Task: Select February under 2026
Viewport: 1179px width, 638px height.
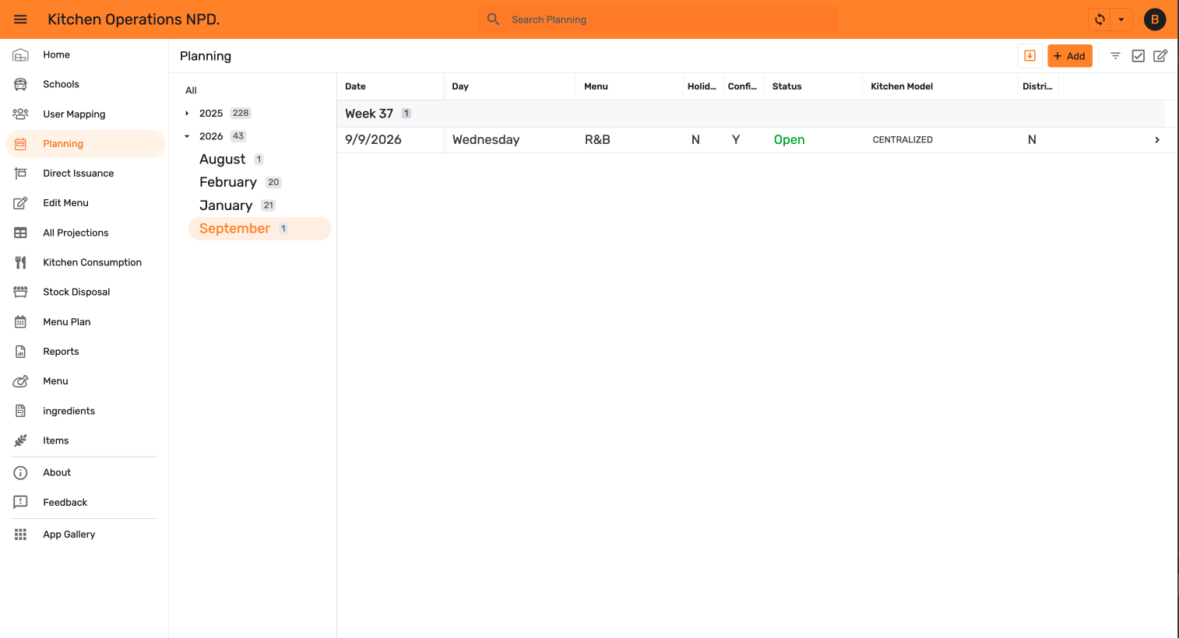Action: point(228,182)
